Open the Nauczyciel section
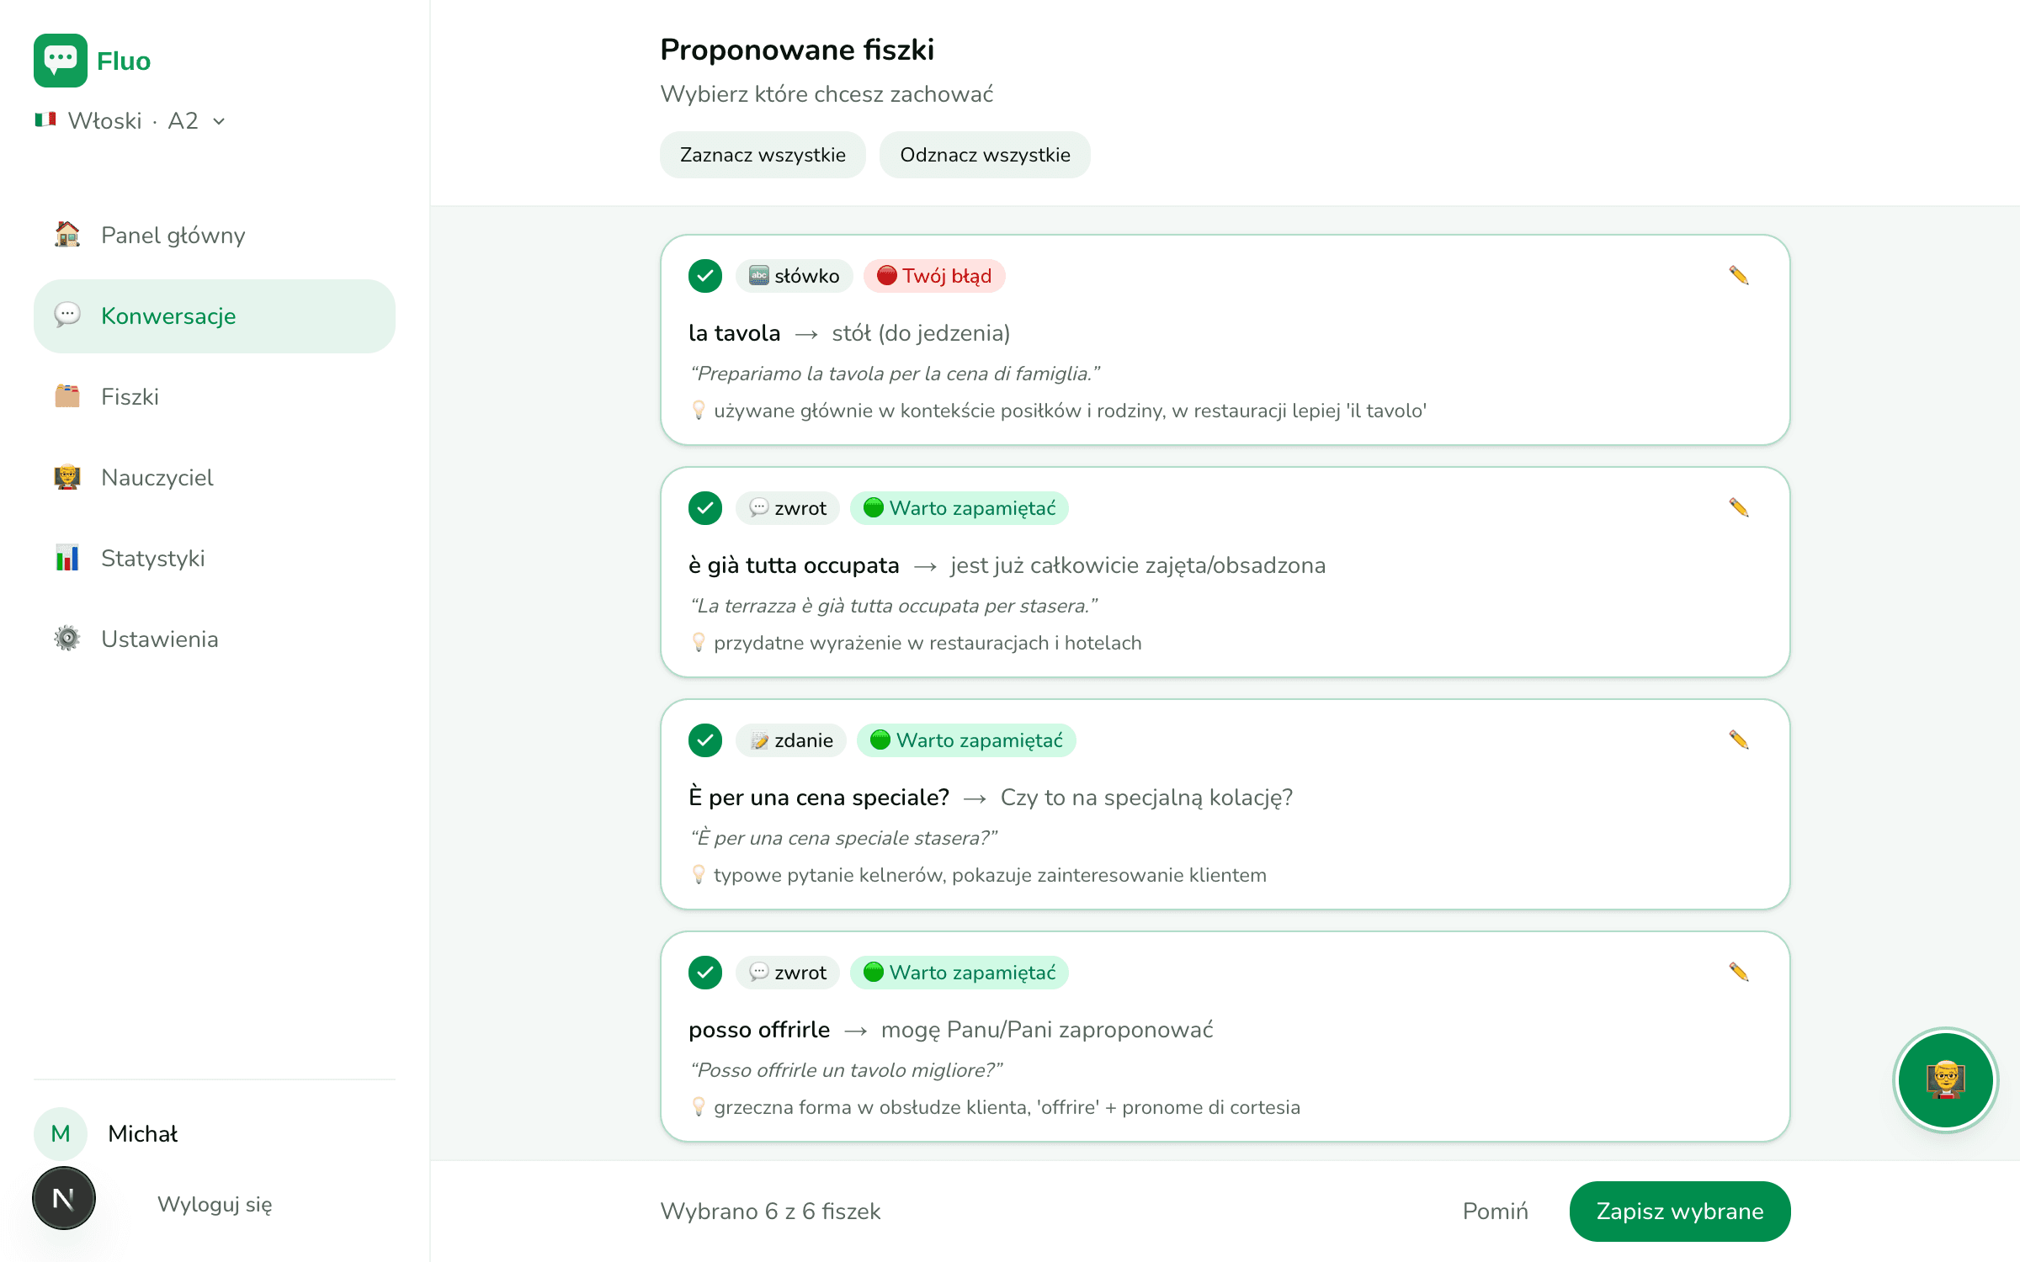The width and height of the screenshot is (2020, 1262). point(215,477)
